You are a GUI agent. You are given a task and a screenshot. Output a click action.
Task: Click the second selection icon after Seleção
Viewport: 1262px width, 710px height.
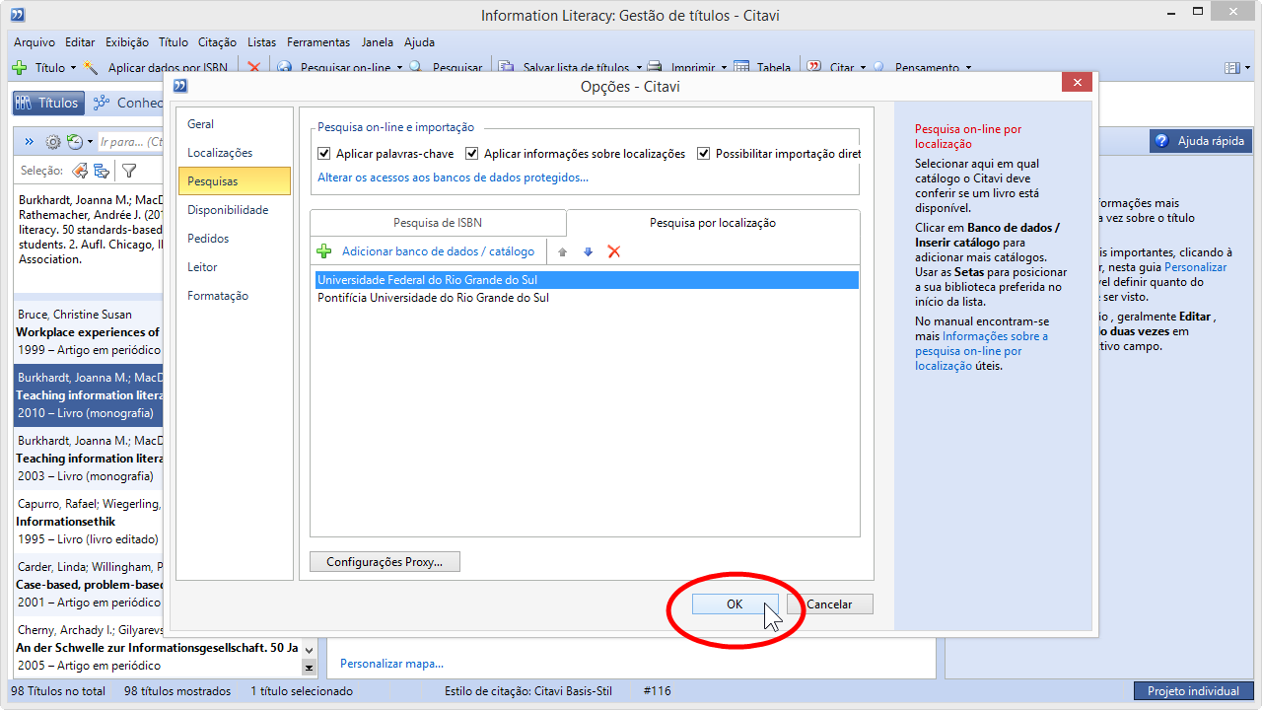[x=102, y=171]
